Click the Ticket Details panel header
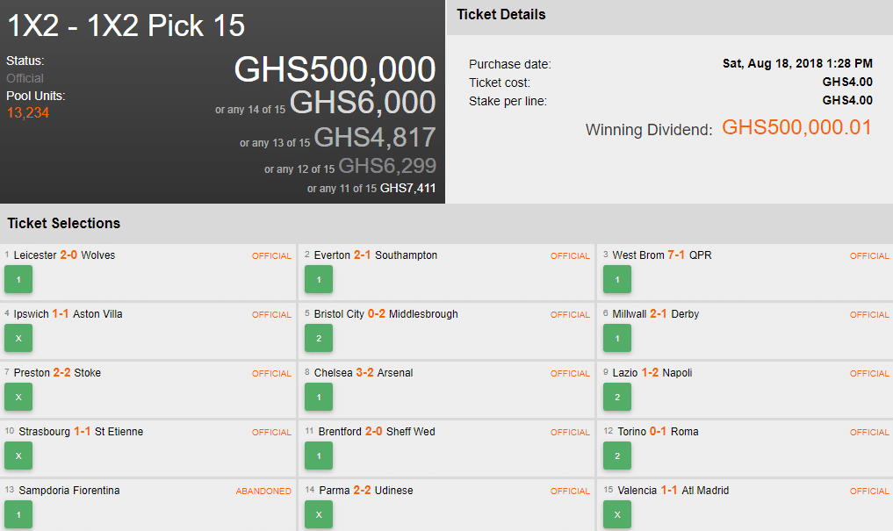893x531 pixels. (501, 15)
